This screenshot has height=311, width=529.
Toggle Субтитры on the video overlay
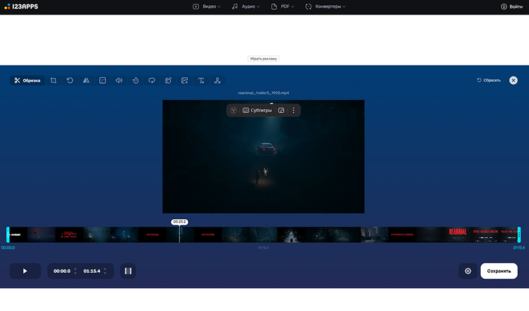click(x=257, y=110)
